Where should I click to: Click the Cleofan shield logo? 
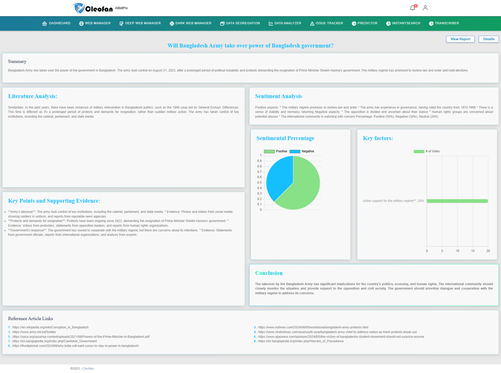[78, 8]
